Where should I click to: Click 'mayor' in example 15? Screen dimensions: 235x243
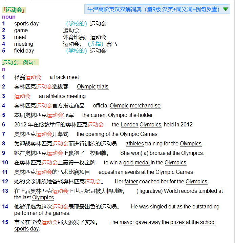pos(127,222)
